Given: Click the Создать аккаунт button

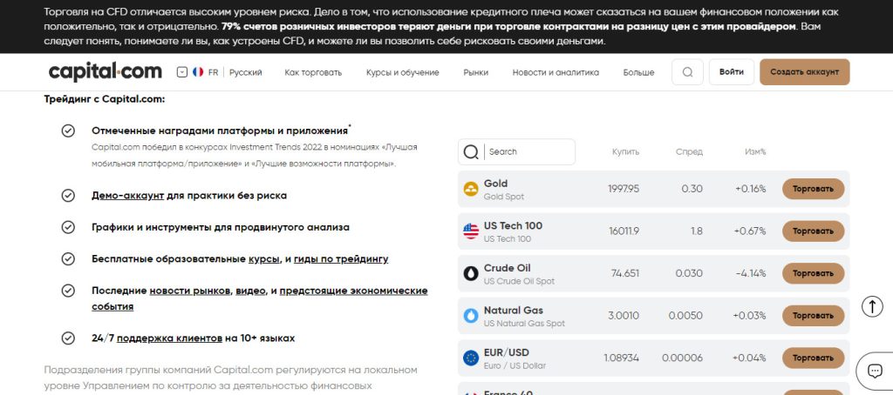Looking at the screenshot, I should 805,72.
